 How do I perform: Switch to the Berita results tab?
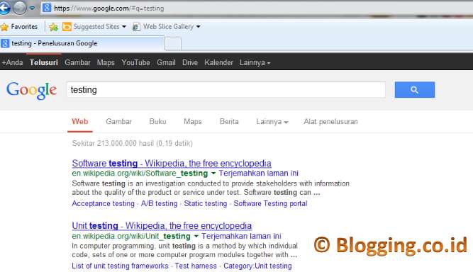click(x=229, y=121)
